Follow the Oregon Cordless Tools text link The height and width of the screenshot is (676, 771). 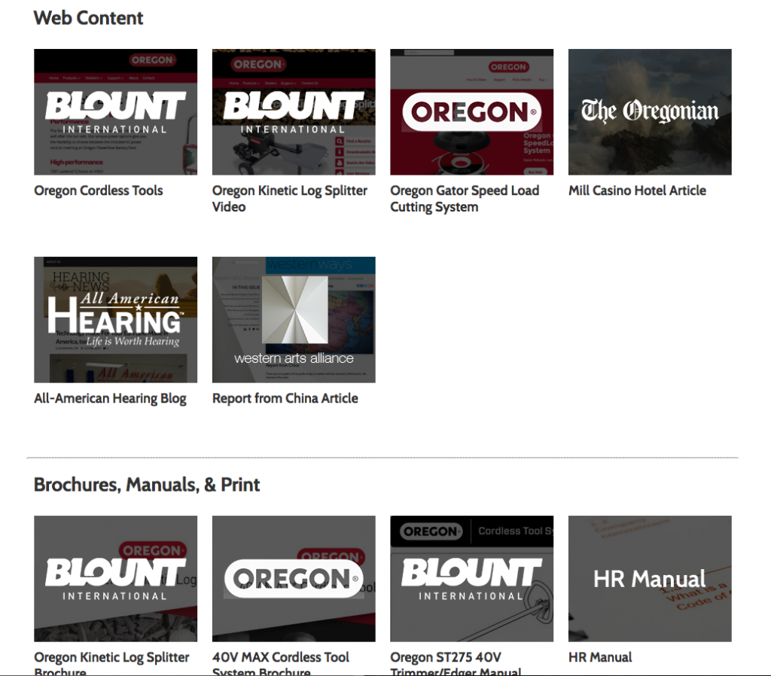(99, 190)
